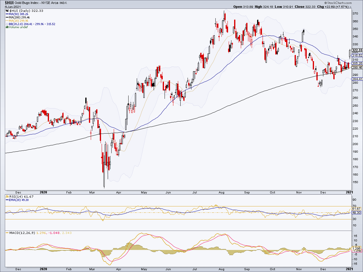Select the 'MA(200) 299.46' legend entry
Screen dimensions: 363x272
pyautogui.click(x=19, y=17)
